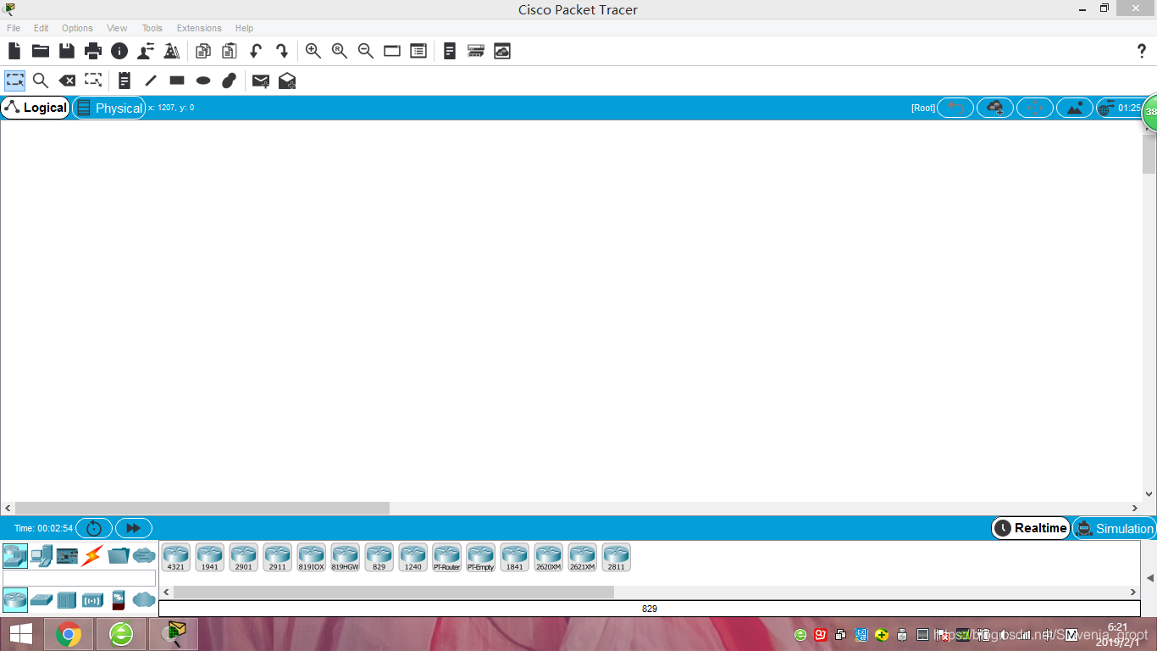This screenshot has width=1157, height=651.
Task: Undo the last action
Action: [x=256, y=51]
